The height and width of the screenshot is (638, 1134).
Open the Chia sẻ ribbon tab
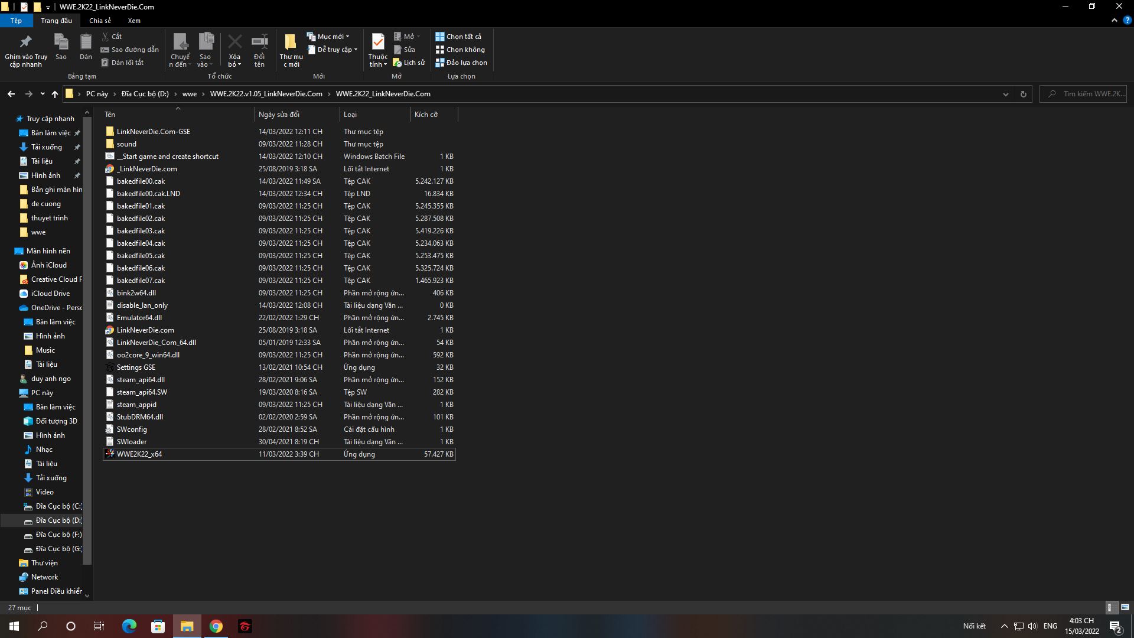(x=100, y=21)
